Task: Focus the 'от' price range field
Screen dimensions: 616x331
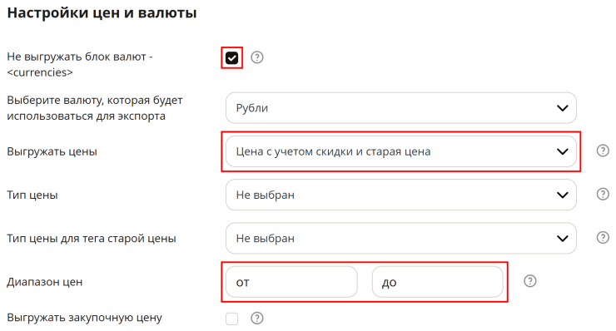Action: tap(291, 282)
